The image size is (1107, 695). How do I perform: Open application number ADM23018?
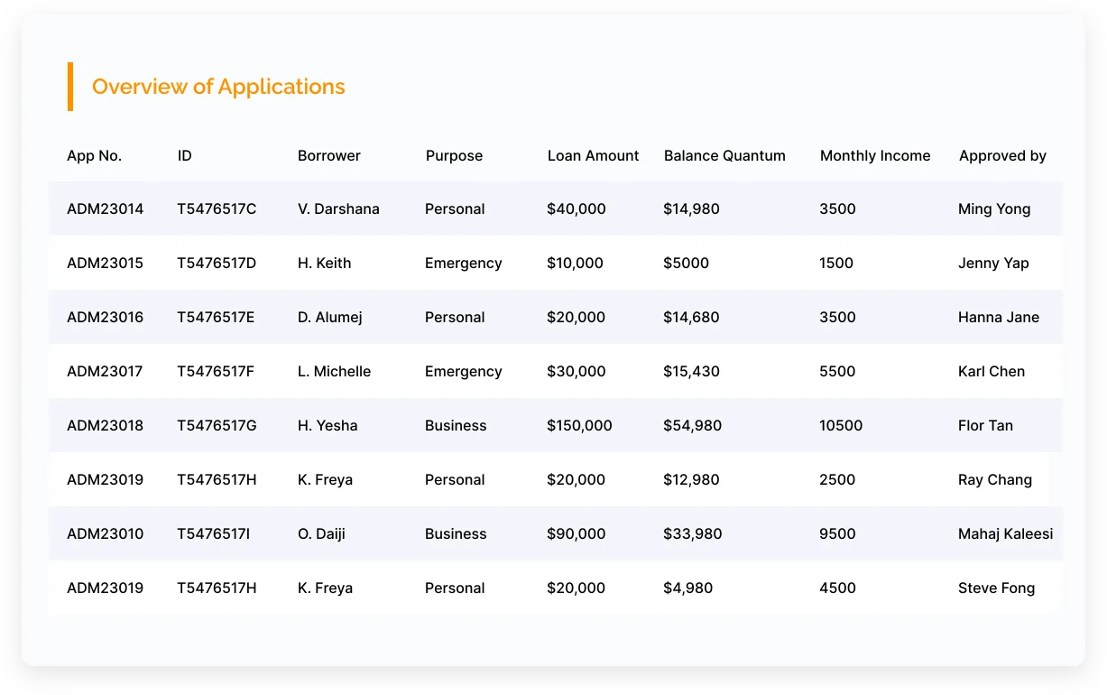pos(105,425)
